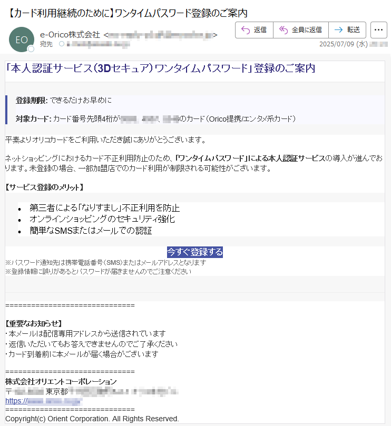The width and height of the screenshot is (391, 426).
Task: Click the note ※パスワード通知先は携帯電話番号
Action: point(106,262)
